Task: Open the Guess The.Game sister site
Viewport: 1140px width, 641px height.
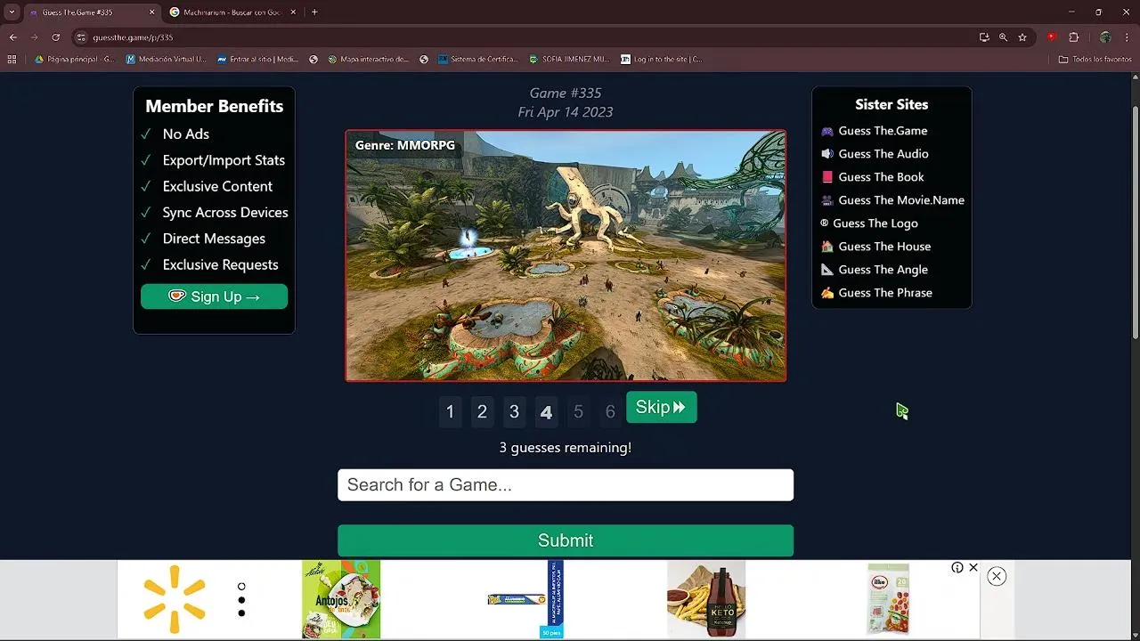Action: [883, 131]
